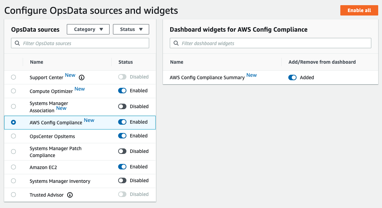382x208 pixels.
Task: Open the Status filter dropdown
Action: point(131,29)
